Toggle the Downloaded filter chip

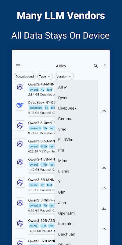click(25, 77)
